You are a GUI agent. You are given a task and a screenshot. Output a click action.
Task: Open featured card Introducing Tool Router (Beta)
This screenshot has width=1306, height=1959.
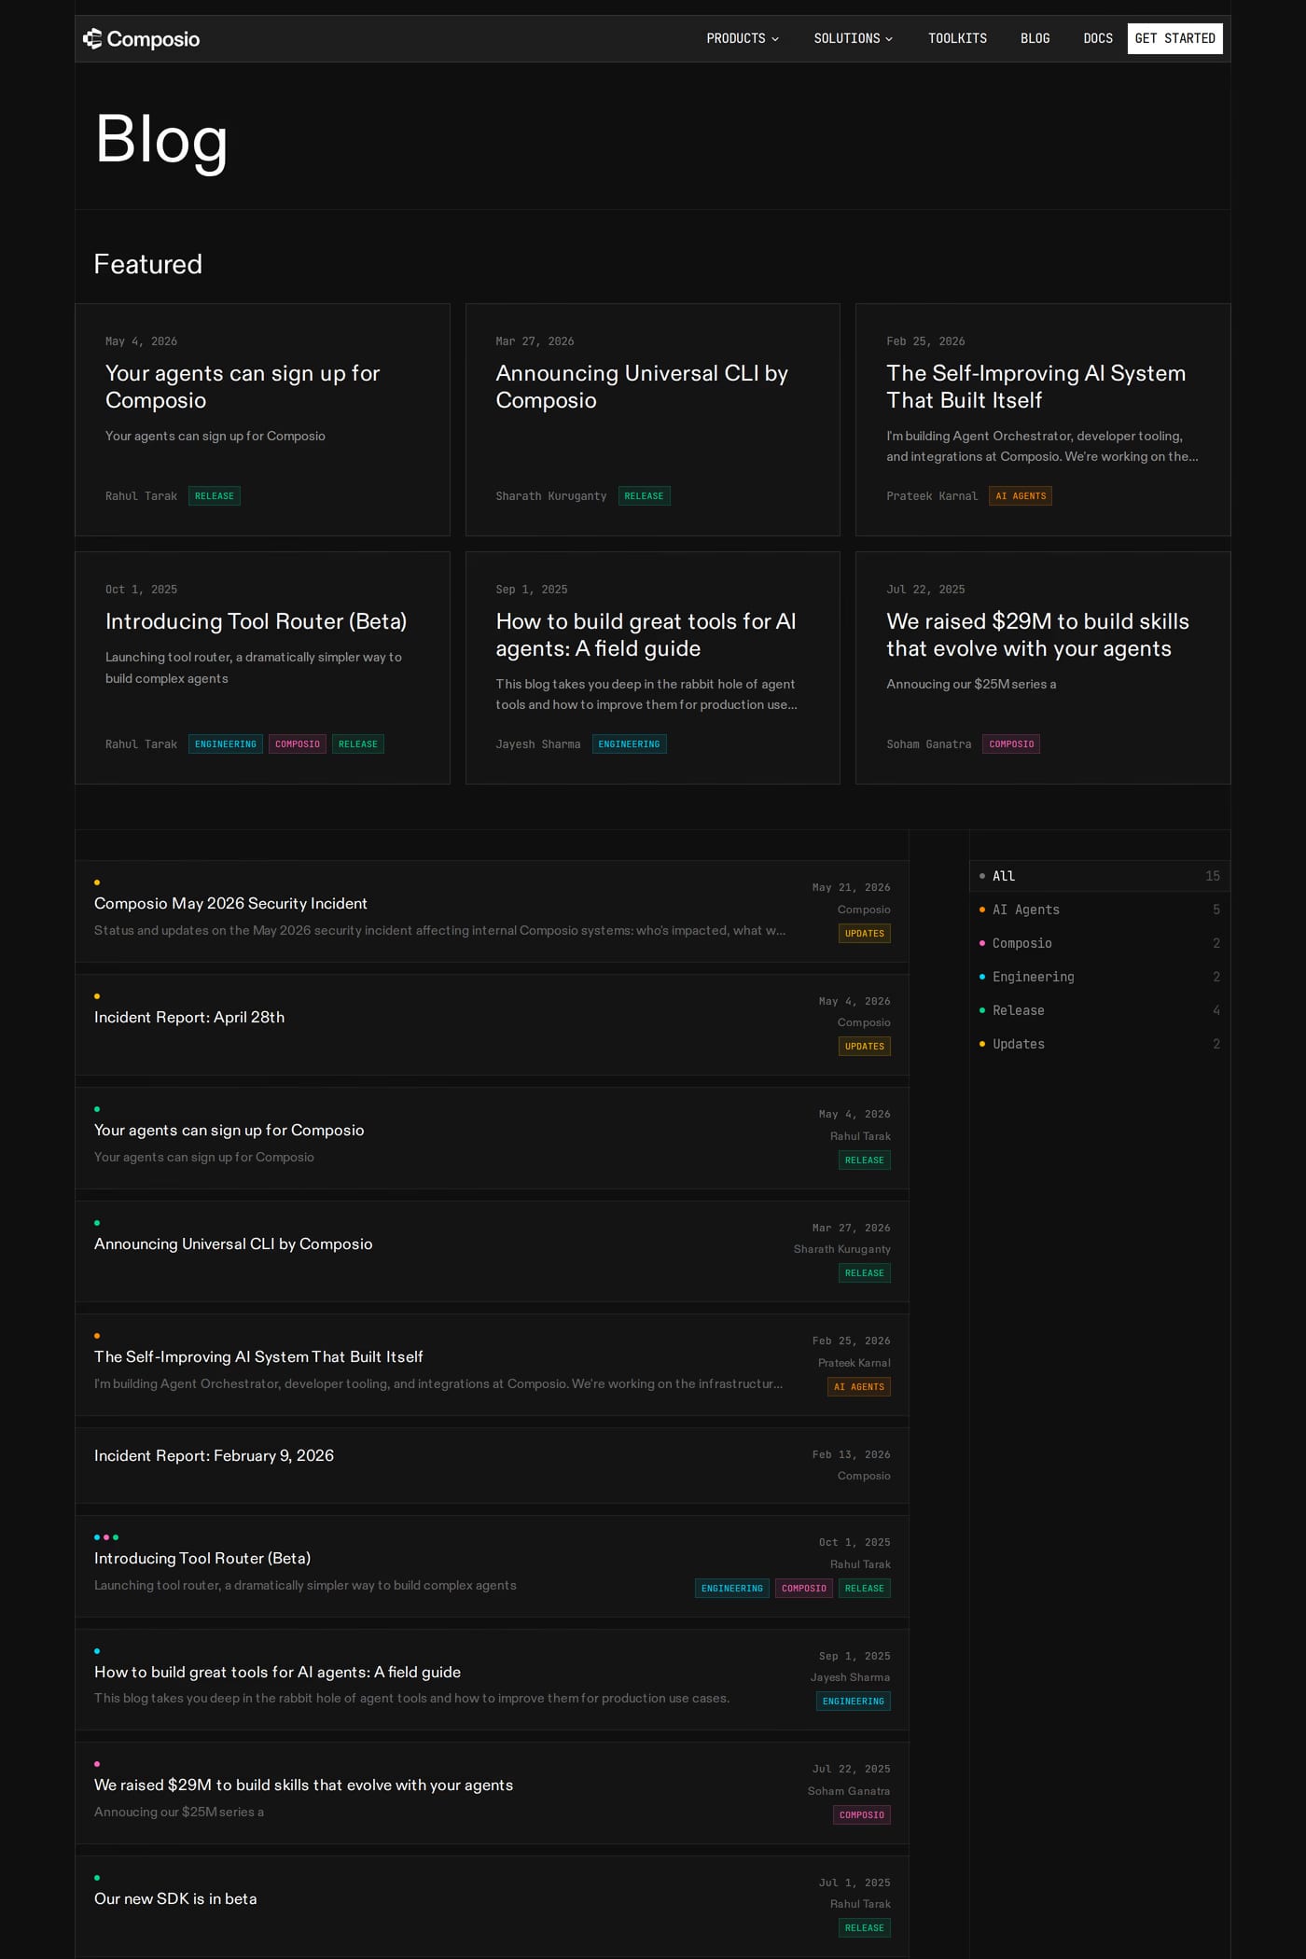coord(262,668)
